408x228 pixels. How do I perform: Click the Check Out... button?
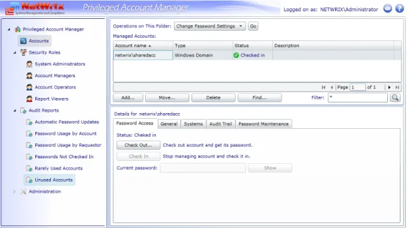pyautogui.click(x=138, y=145)
